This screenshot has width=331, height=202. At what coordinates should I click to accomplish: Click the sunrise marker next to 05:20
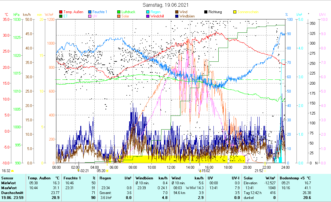point(107,171)
